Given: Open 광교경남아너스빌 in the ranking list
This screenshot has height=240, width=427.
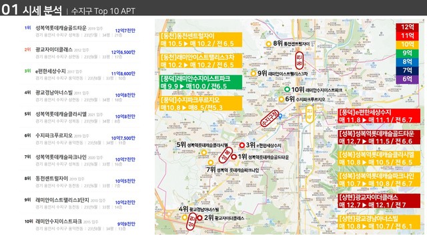Looking at the screenshot, I should [54, 93].
